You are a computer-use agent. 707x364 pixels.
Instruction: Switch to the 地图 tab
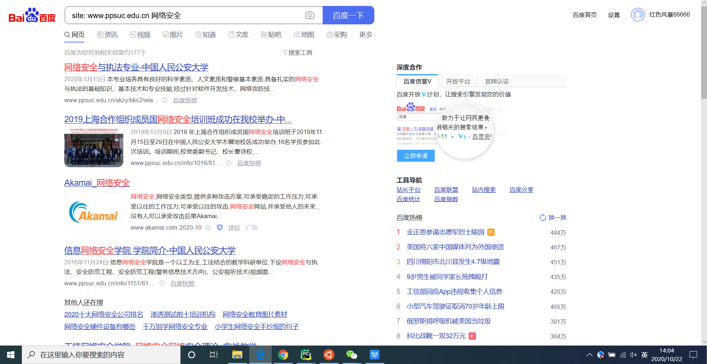coord(304,35)
